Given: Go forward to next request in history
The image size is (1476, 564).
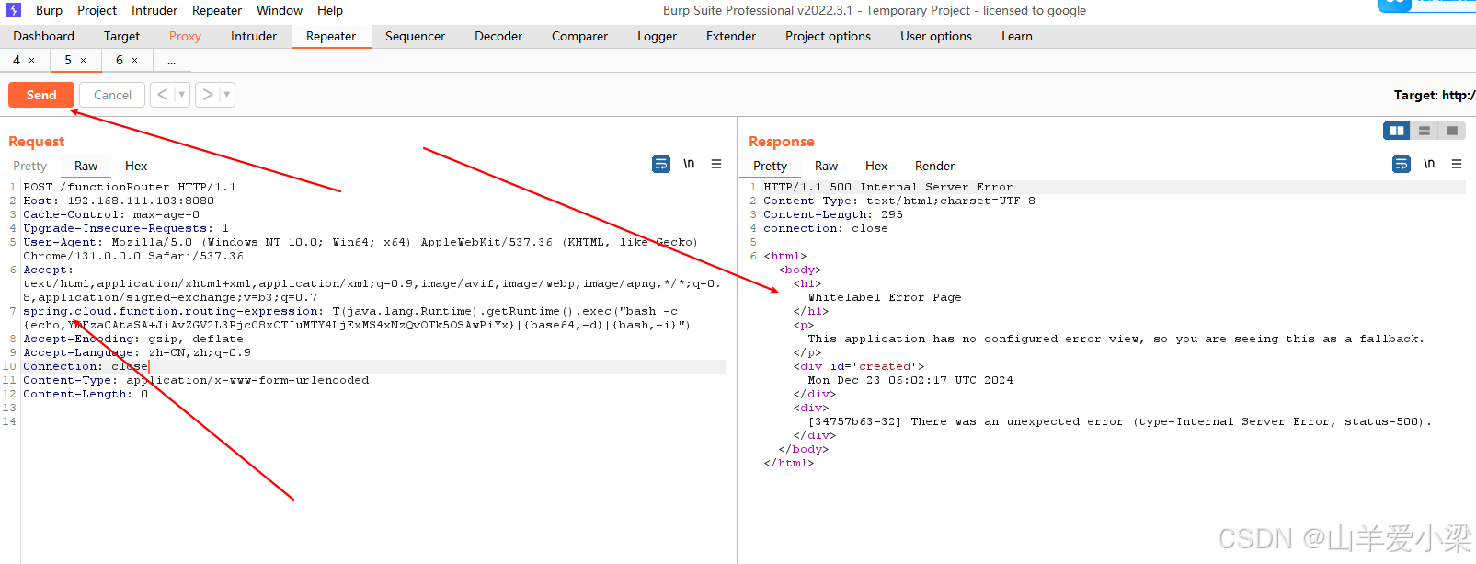Looking at the screenshot, I should (208, 95).
